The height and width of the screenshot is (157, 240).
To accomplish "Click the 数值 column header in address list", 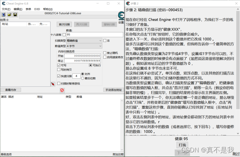I will point(79,97).
